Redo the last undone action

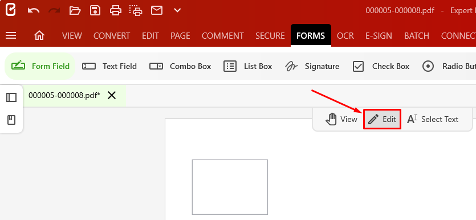click(54, 11)
